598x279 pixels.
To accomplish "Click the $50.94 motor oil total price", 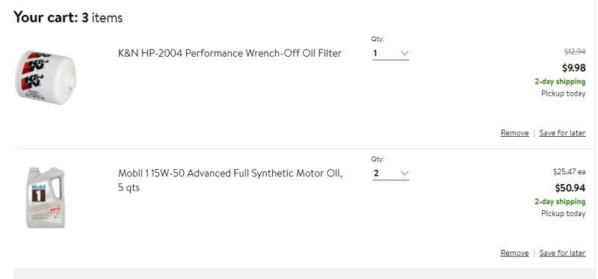I will (x=570, y=188).
